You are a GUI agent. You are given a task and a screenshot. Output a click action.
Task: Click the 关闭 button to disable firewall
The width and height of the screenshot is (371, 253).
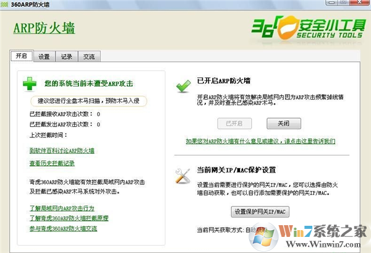point(284,123)
